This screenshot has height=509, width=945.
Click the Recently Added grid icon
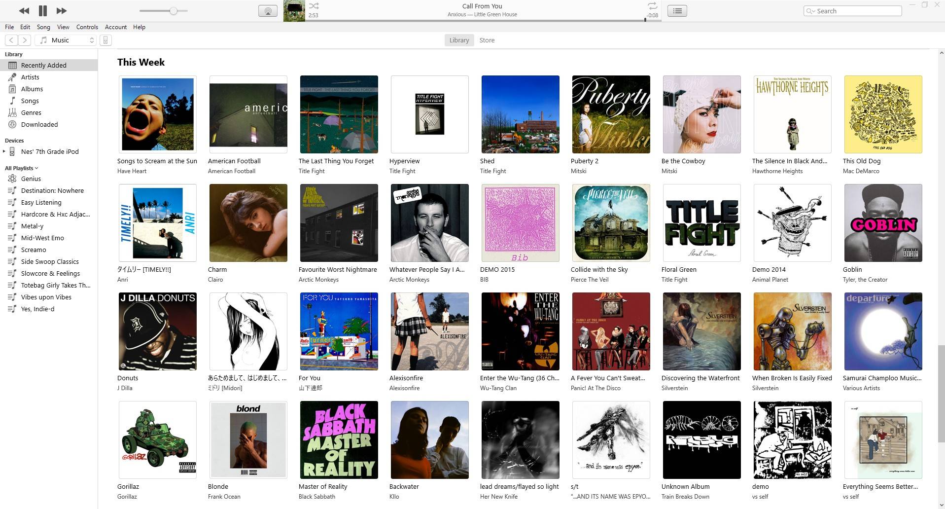[x=12, y=65]
